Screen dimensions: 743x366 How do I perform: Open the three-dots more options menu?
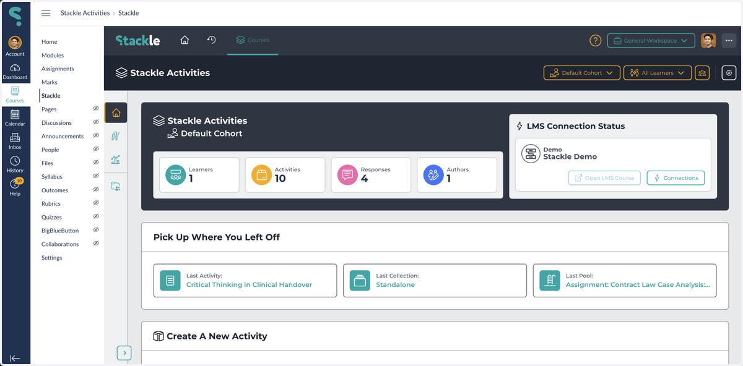pyautogui.click(x=729, y=41)
